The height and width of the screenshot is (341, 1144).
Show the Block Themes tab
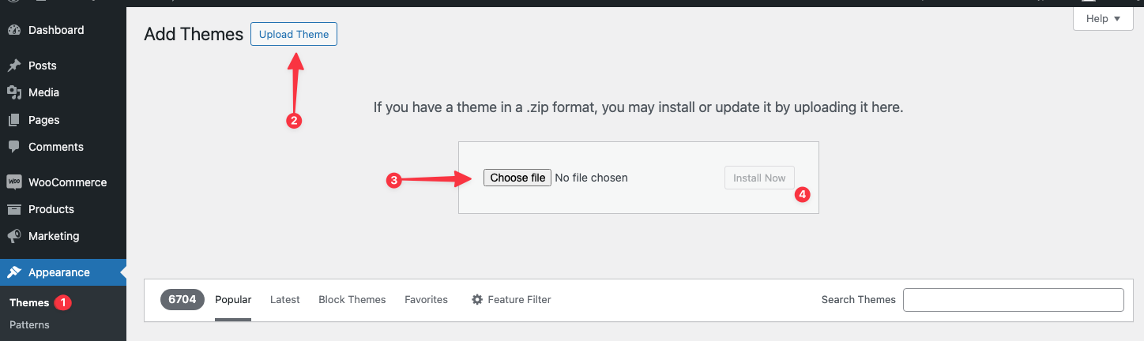(x=352, y=300)
